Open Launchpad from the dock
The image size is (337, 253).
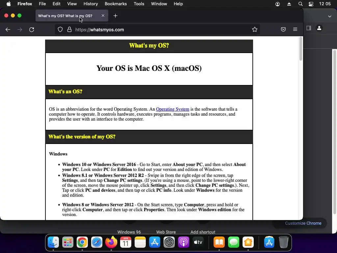(x=68, y=242)
